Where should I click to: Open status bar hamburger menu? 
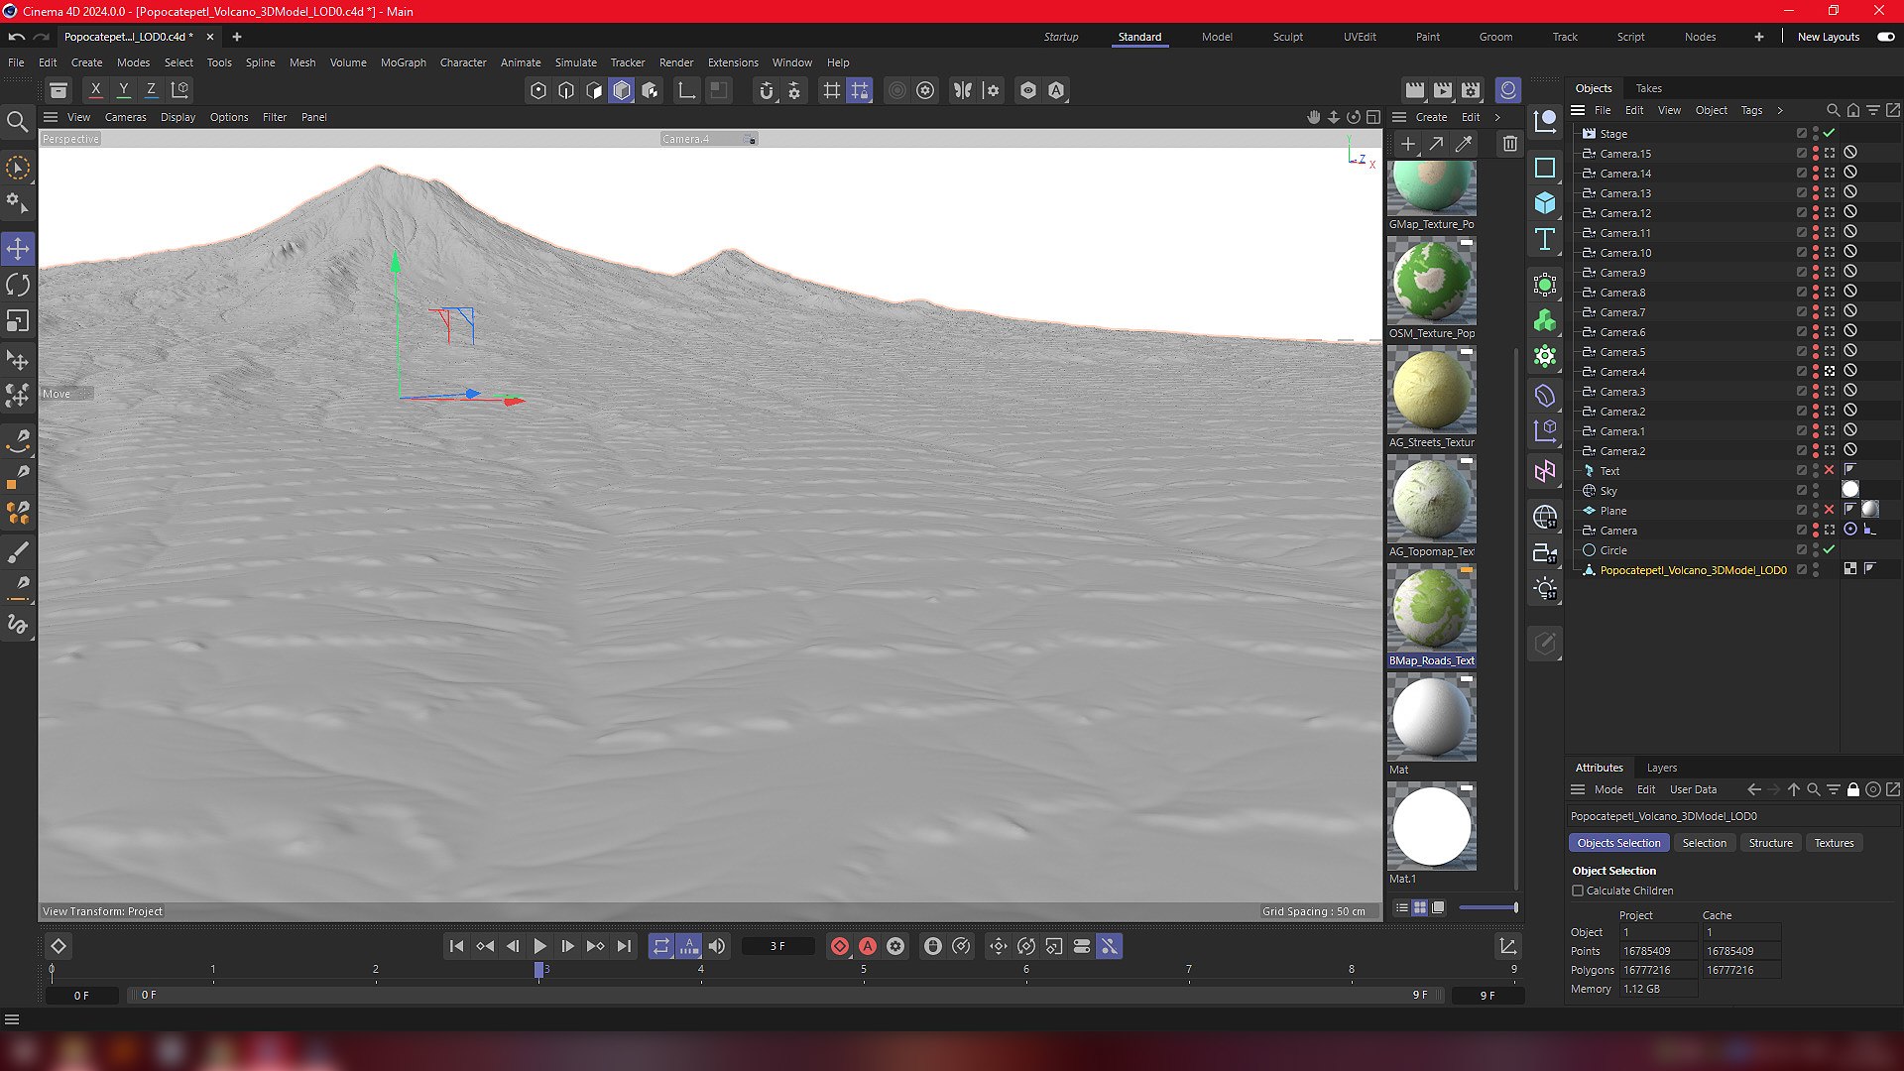12,1019
